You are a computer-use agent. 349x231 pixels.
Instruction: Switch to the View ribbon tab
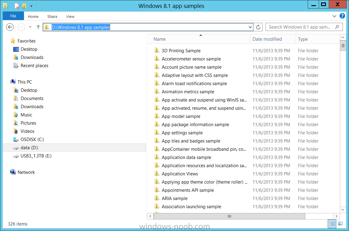tap(70, 16)
